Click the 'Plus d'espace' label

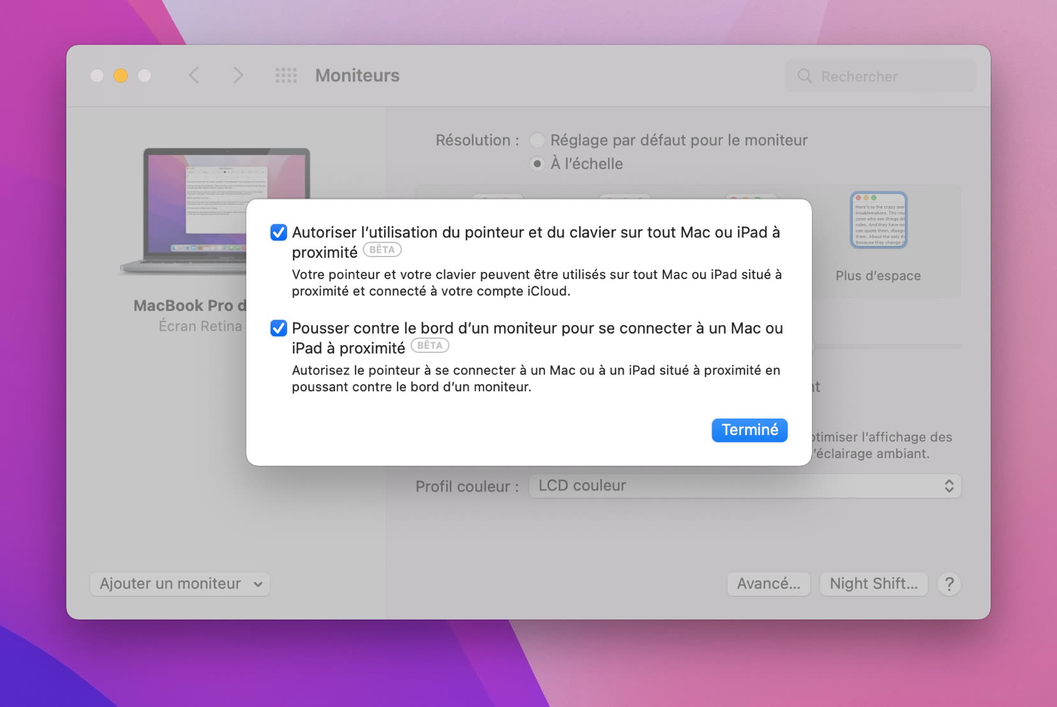(878, 276)
